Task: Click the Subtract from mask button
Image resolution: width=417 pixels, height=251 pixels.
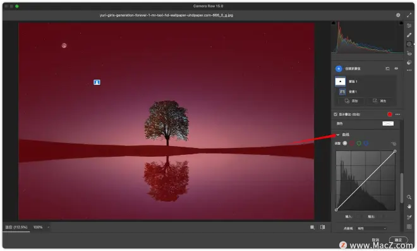Action: (380, 101)
